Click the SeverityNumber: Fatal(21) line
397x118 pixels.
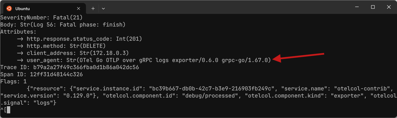click(42, 17)
